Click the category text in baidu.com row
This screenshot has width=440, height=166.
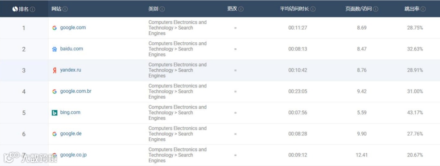pos(177,49)
